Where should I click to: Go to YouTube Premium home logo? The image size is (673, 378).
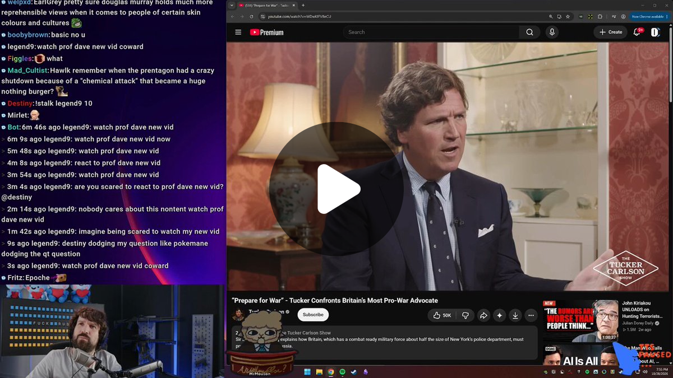tap(266, 32)
